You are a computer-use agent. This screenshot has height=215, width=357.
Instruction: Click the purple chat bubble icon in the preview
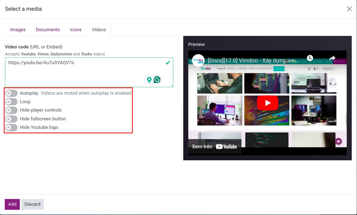[x=338, y=141]
